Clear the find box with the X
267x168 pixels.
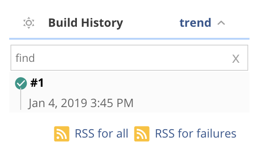pos(236,59)
